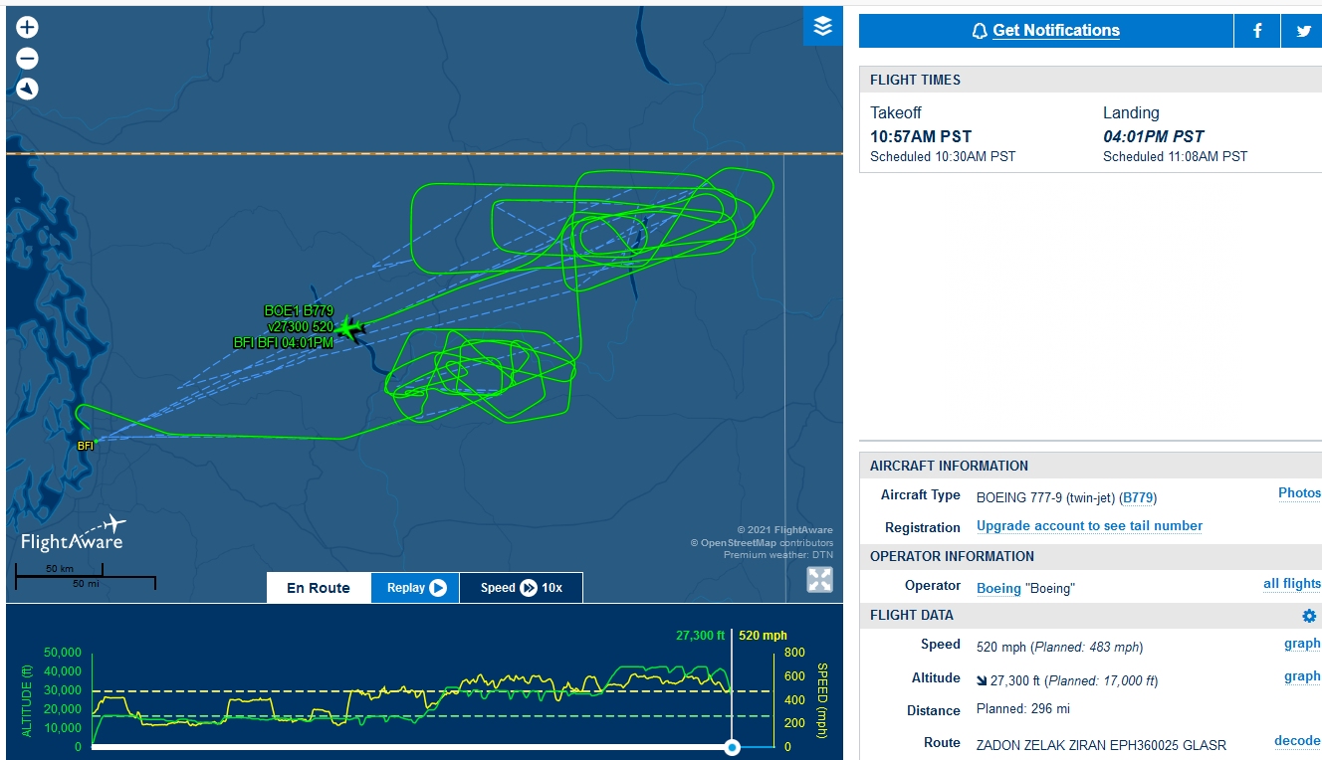Click the landing time 04:01PM PST
The image size is (1322, 760).
coord(1153,137)
